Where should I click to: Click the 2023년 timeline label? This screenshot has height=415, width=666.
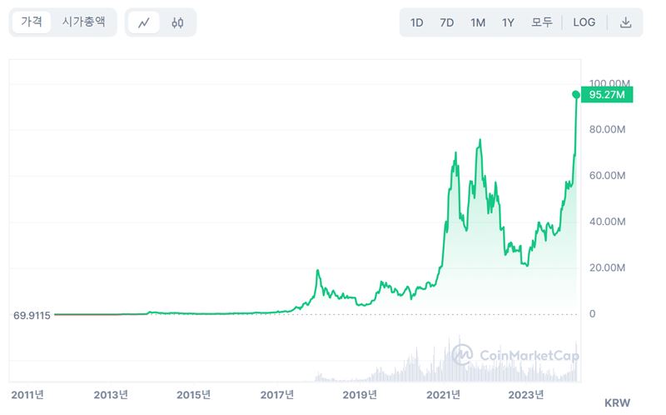(x=526, y=394)
